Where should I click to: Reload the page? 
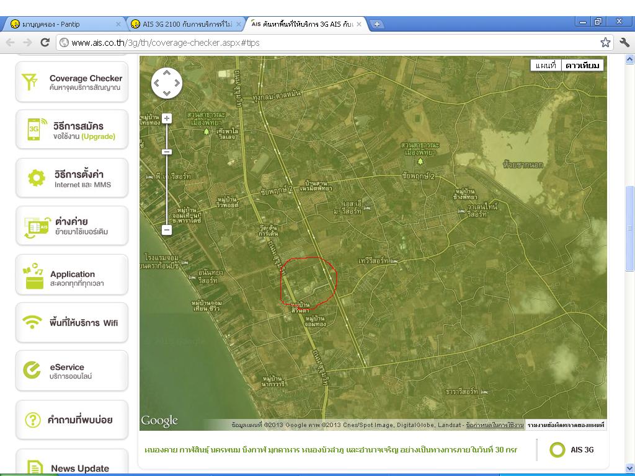pyautogui.click(x=45, y=42)
